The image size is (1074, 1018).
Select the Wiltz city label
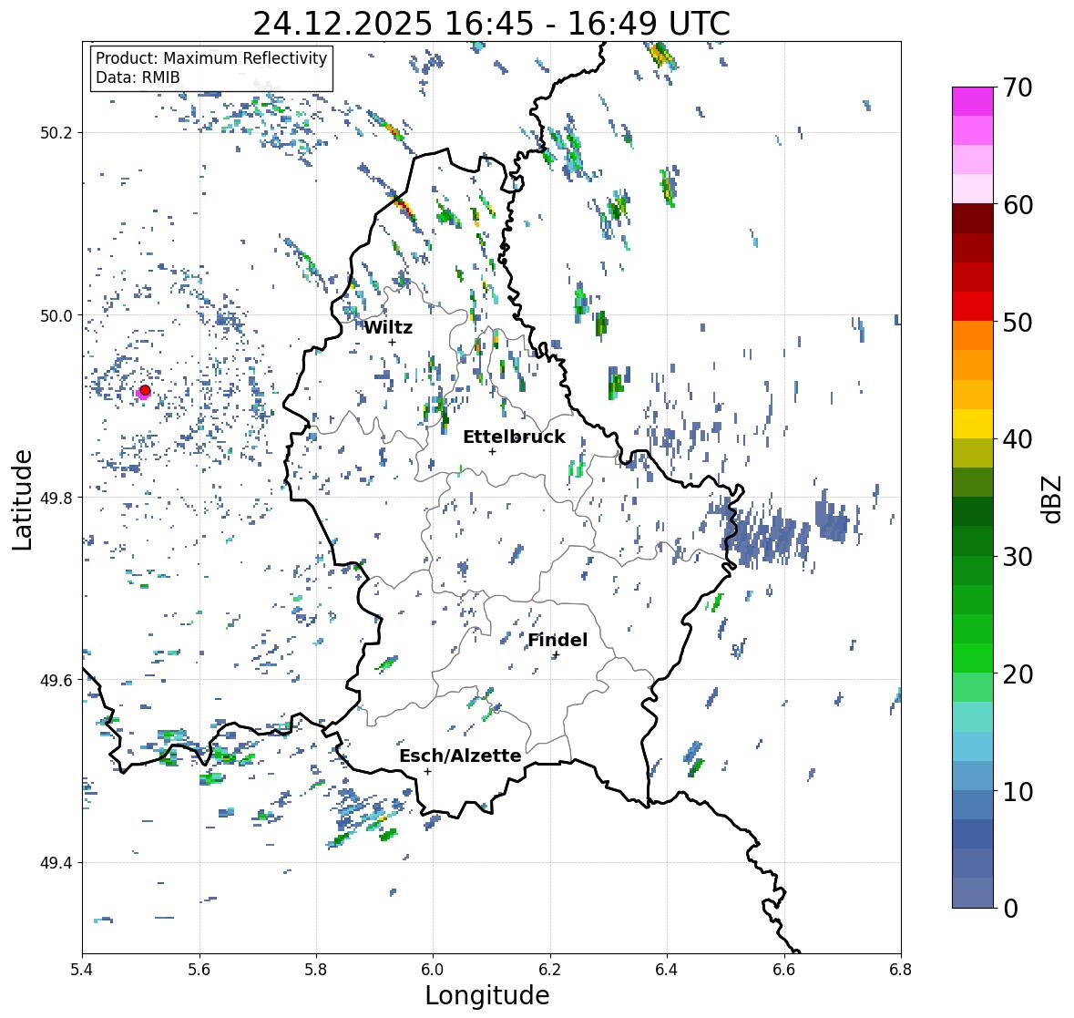coord(388,327)
